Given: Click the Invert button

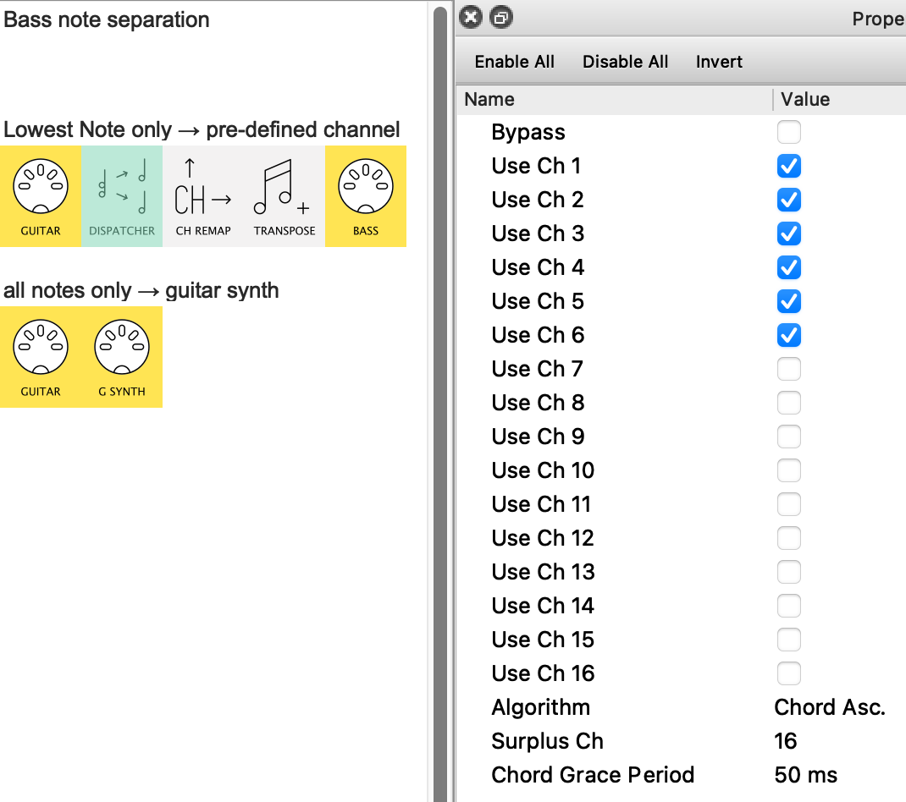Looking at the screenshot, I should pyautogui.click(x=719, y=62).
